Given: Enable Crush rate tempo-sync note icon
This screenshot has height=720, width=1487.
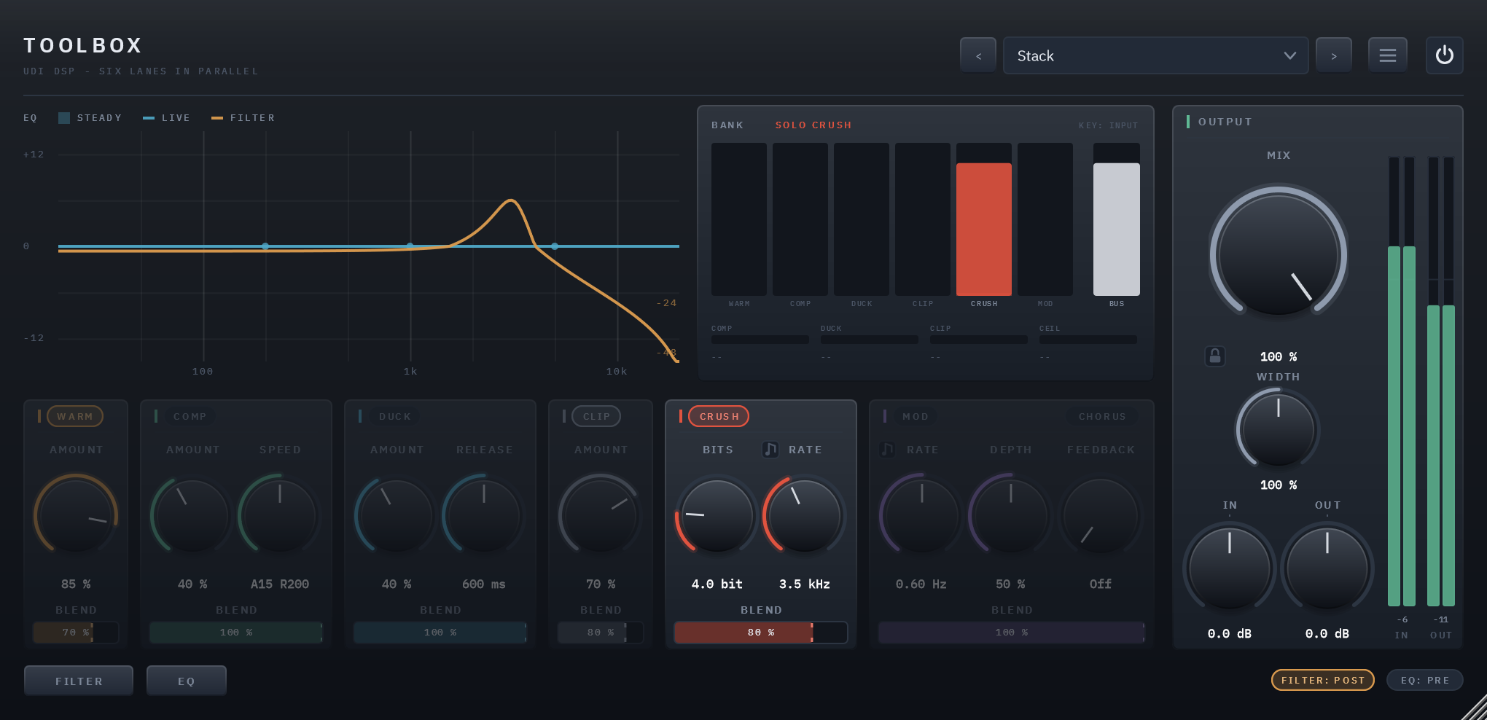Looking at the screenshot, I should pos(770,450).
